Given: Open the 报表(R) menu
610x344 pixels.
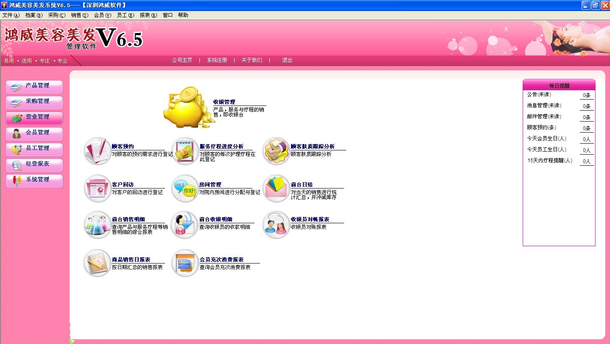Looking at the screenshot, I should click(x=148, y=15).
